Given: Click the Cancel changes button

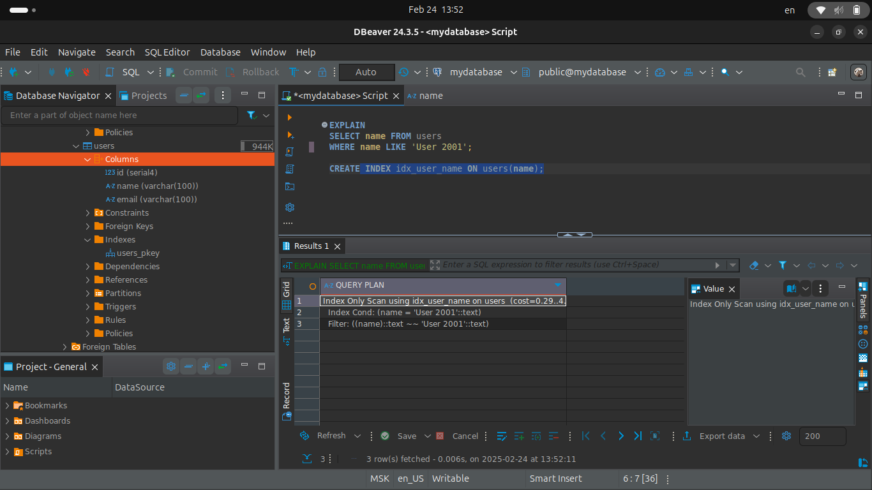Looking at the screenshot, I should [457, 436].
